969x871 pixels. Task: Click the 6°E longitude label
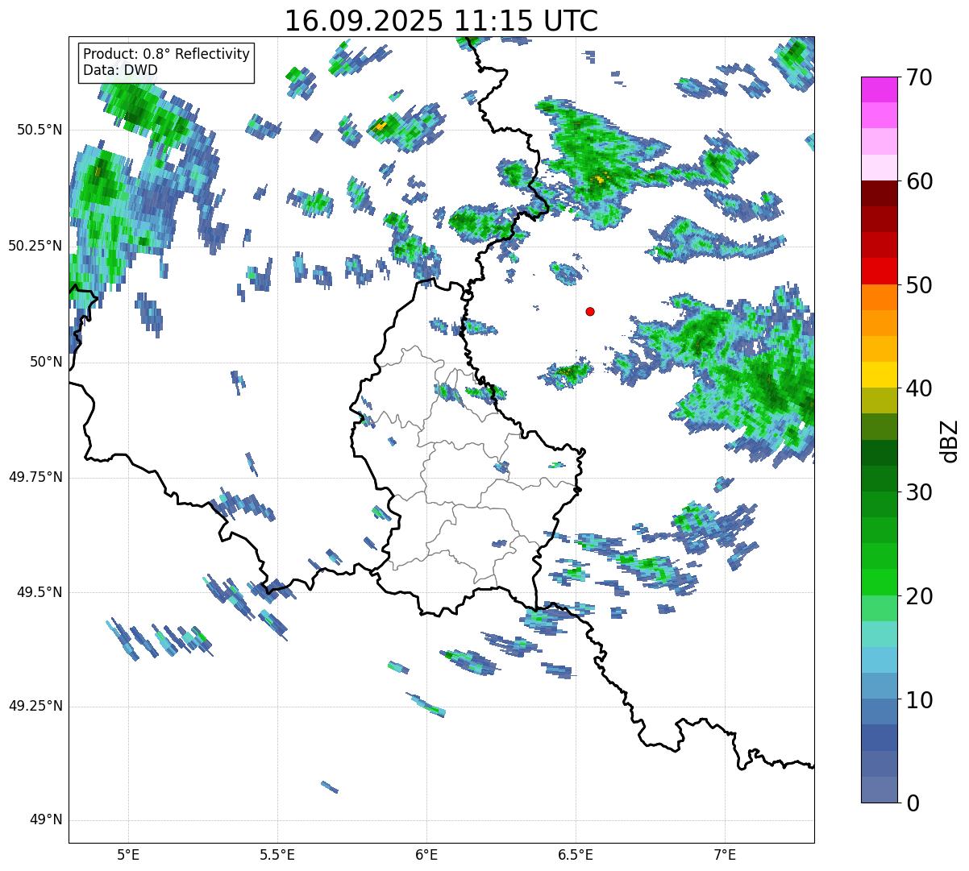click(x=426, y=854)
